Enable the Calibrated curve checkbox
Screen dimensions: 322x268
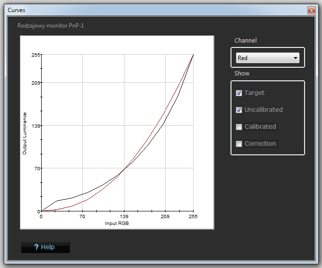coord(239,127)
